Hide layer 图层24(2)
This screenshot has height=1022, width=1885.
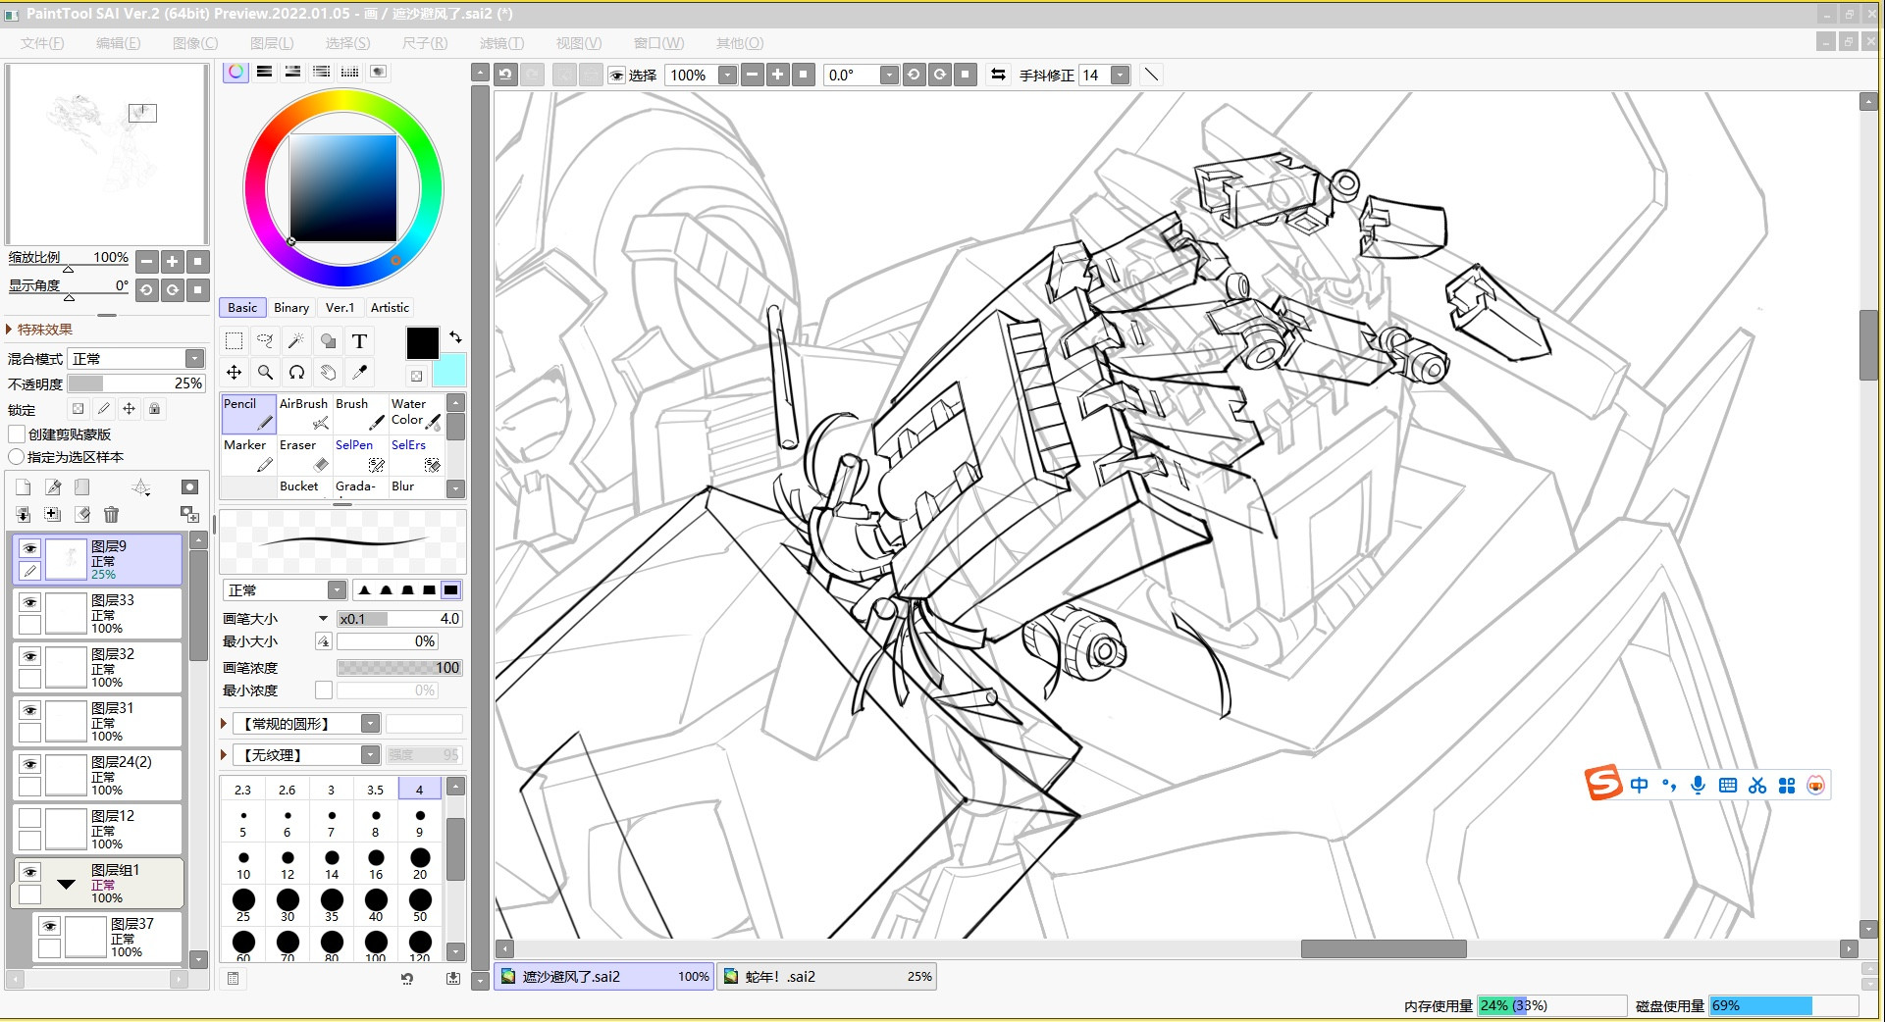[x=30, y=764]
